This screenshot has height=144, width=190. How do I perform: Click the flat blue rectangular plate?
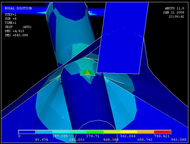coord(122,38)
